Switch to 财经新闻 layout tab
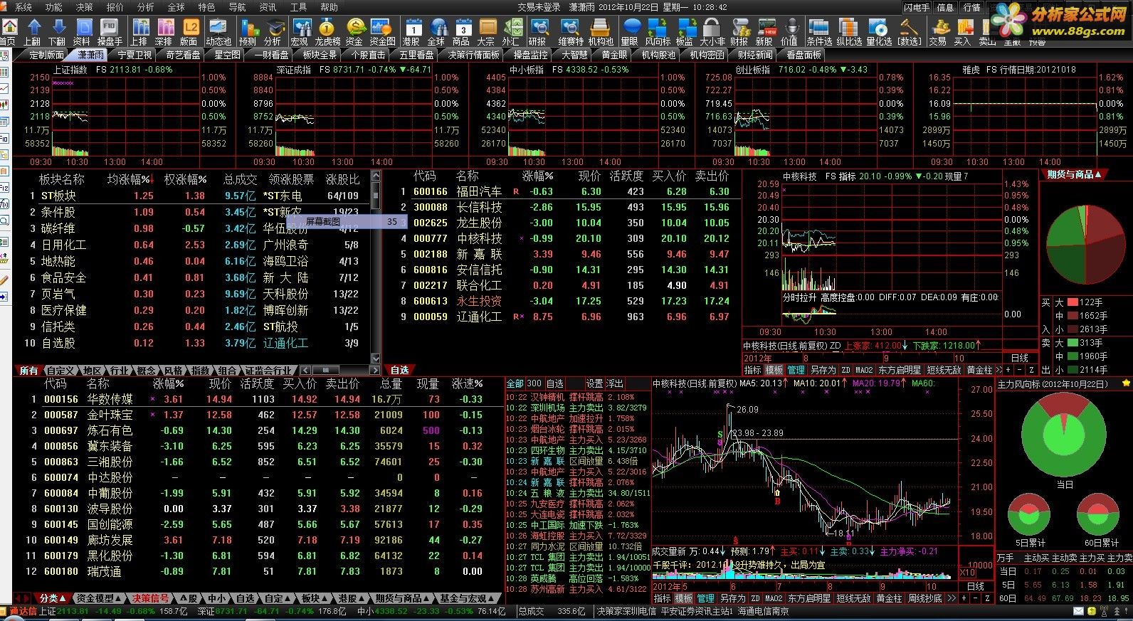 click(755, 55)
